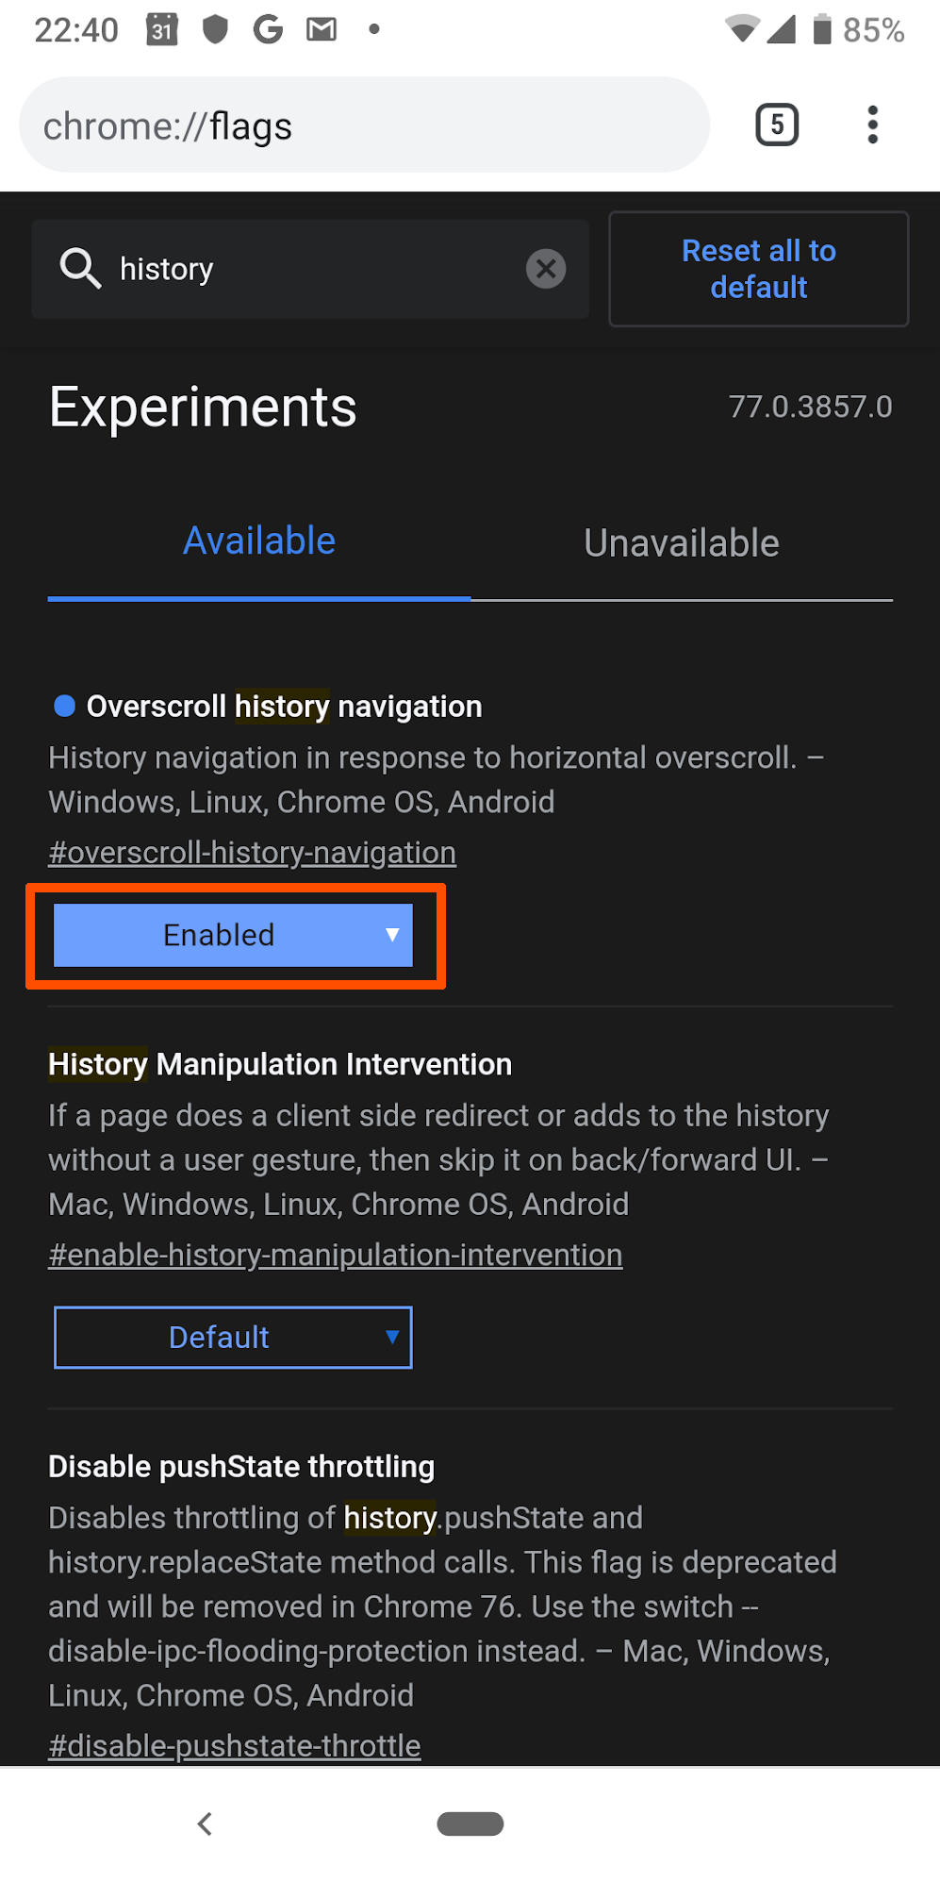Switch to the Unavailable tab
940x1881 pixels.
click(682, 543)
